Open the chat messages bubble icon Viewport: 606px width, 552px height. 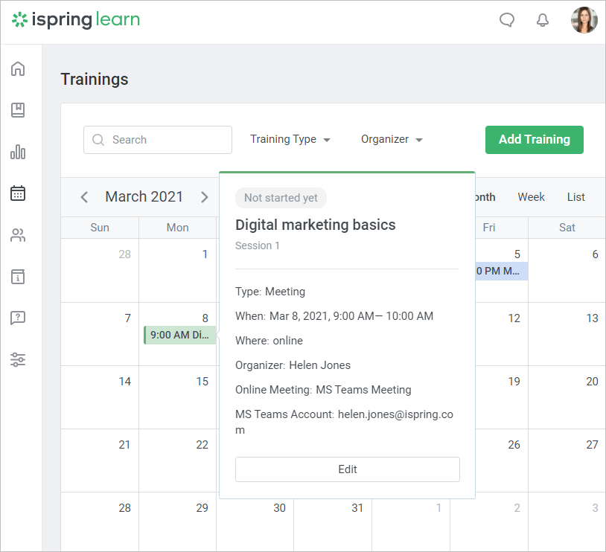pos(507,20)
